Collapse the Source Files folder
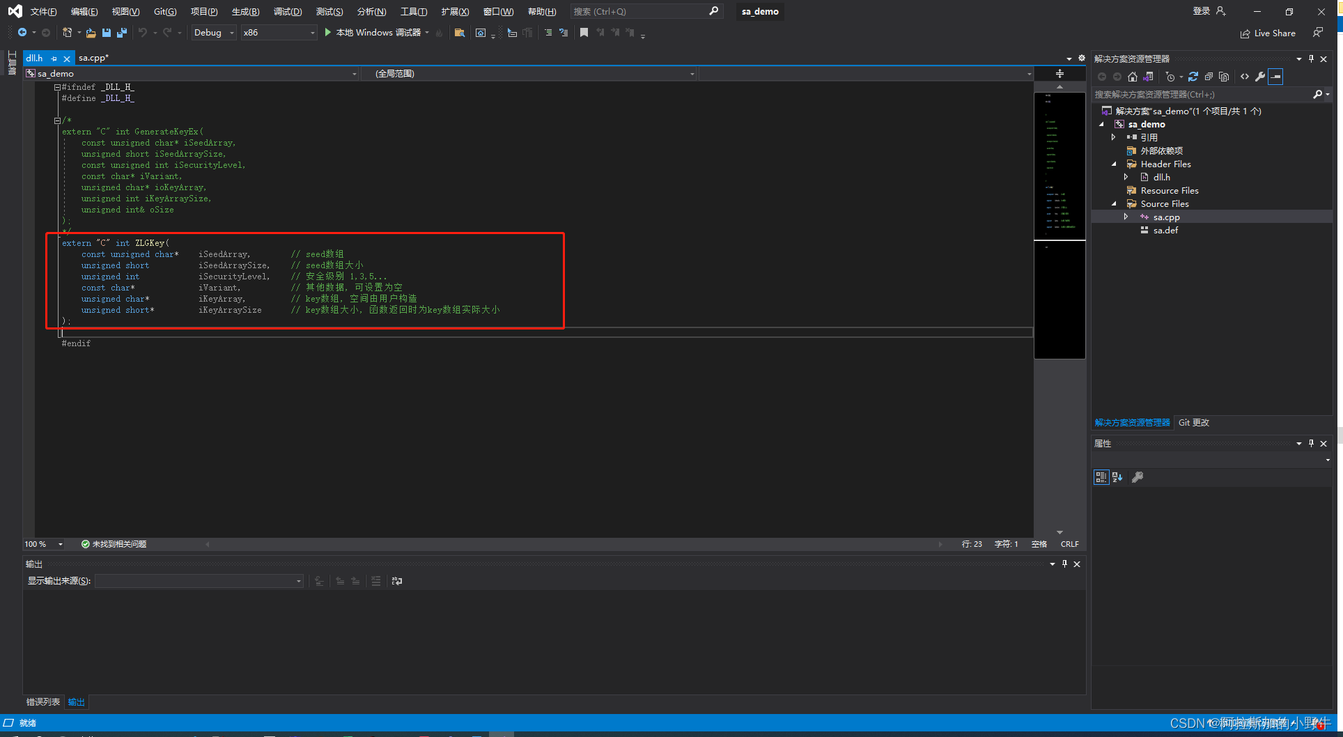The image size is (1343, 737). (1113, 204)
